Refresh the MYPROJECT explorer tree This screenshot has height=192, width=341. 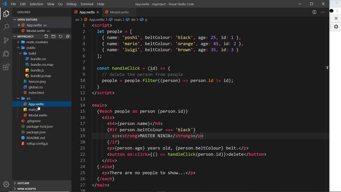[x=60, y=36]
